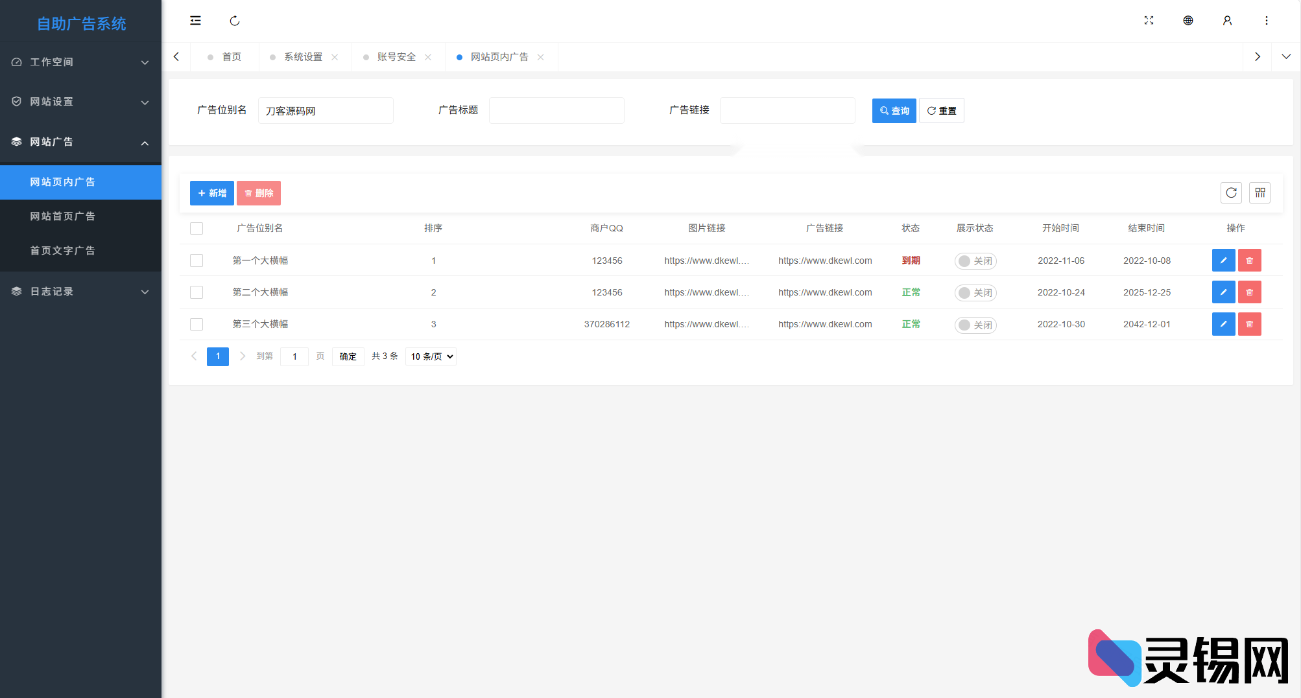Switch to the 系统设置 tab

point(303,57)
